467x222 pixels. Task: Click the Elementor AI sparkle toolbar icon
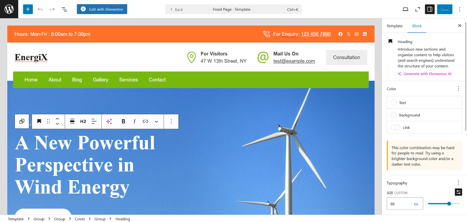(109, 121)
